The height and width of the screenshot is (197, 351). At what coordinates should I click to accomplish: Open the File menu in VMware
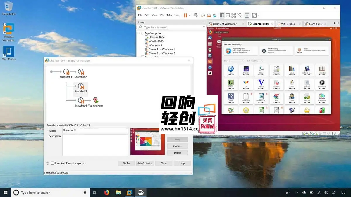coord(140,15)
